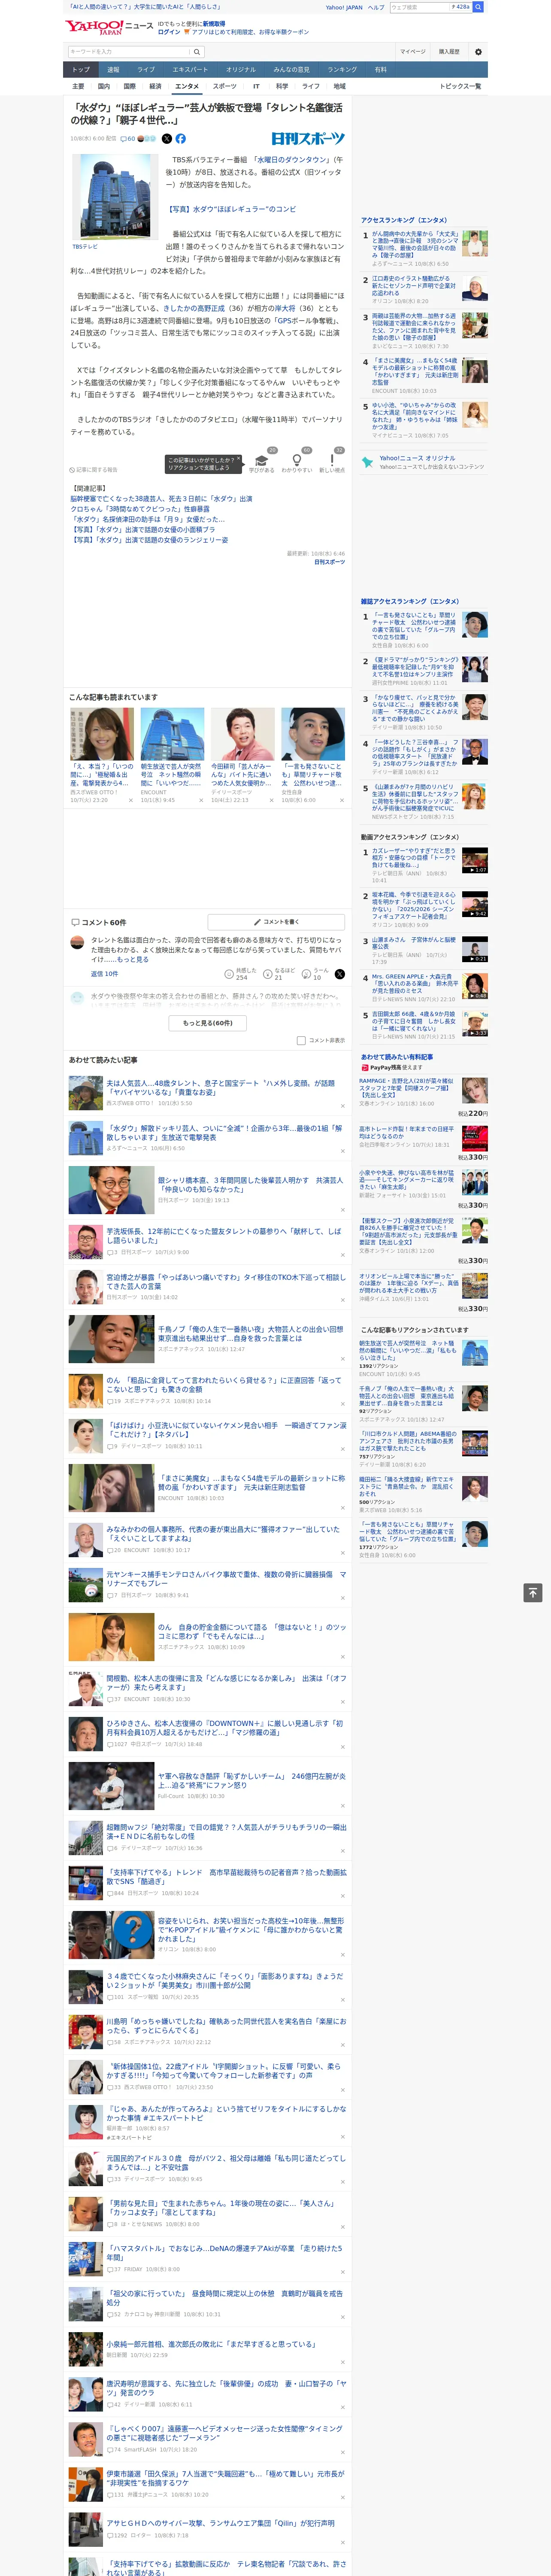The height and width of the screenshot is (2576, 551).
Task: Dismiss the 「え、本当？」 recommended article card
Action: 130,799
